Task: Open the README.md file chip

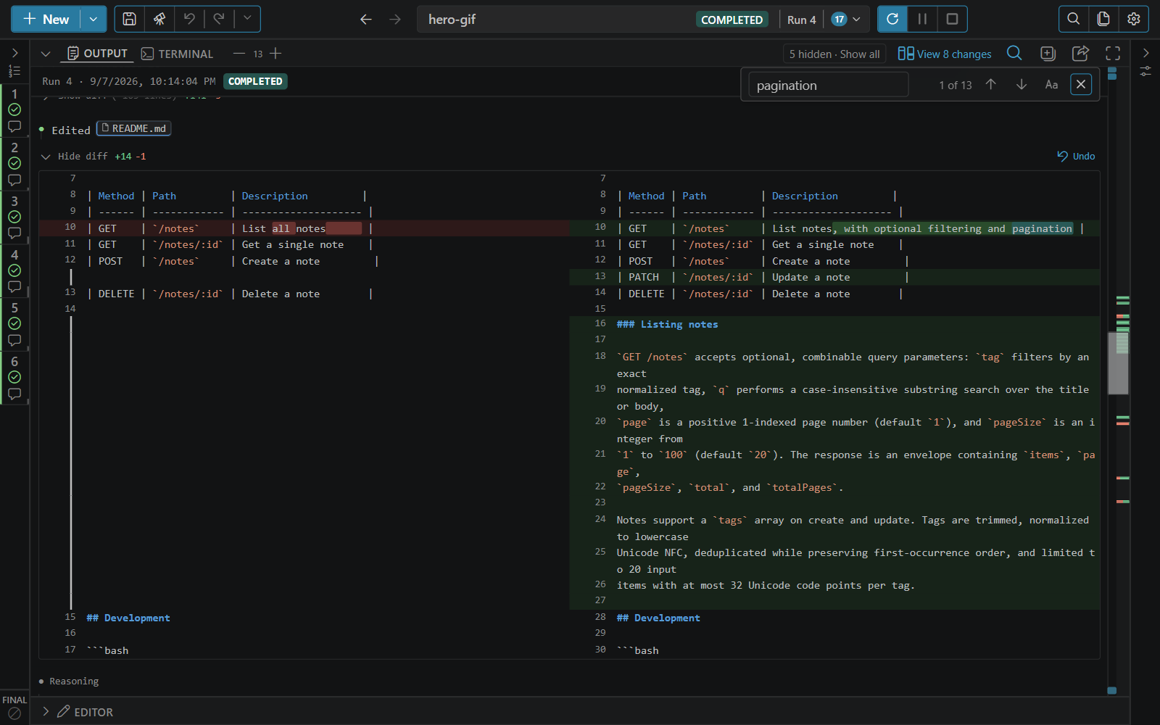Action: [134, 128]
